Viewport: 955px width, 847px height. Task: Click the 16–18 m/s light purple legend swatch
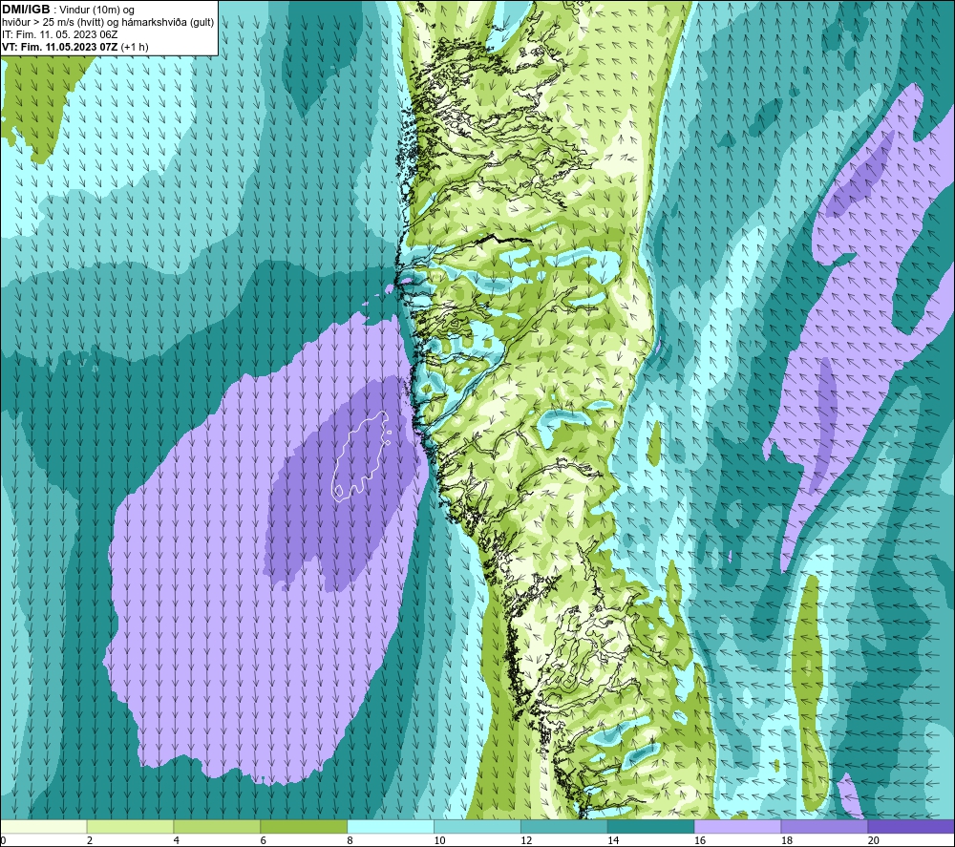pyautogui.click(x=737, y=827)
